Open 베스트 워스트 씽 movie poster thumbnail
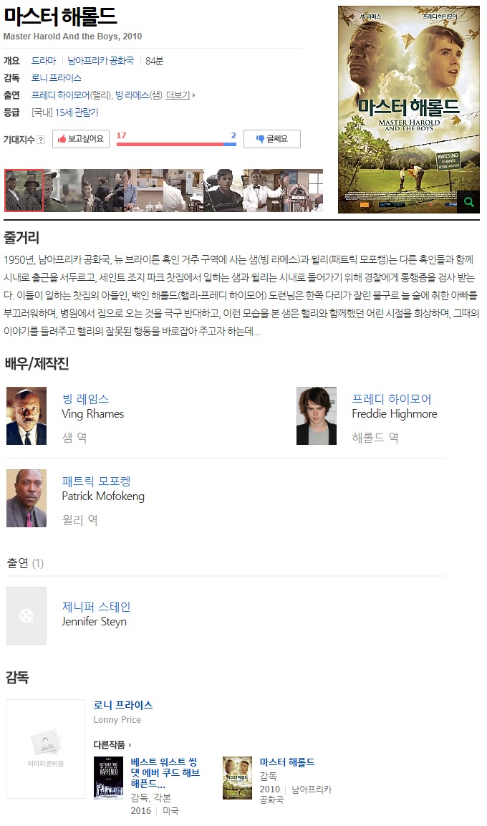 pos(108,777)
